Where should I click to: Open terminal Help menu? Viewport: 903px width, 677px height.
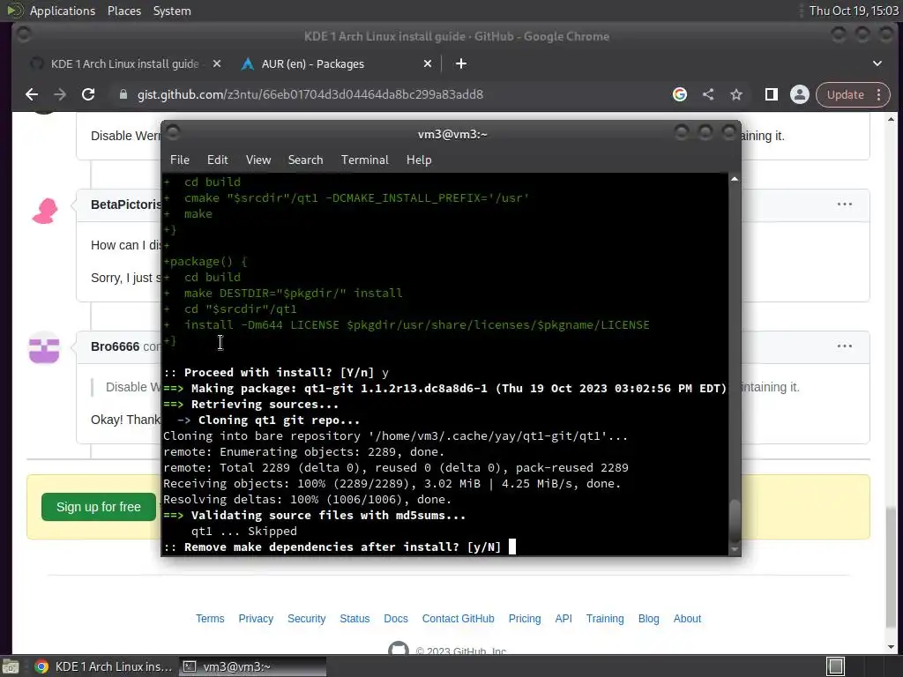click(419, 160)
